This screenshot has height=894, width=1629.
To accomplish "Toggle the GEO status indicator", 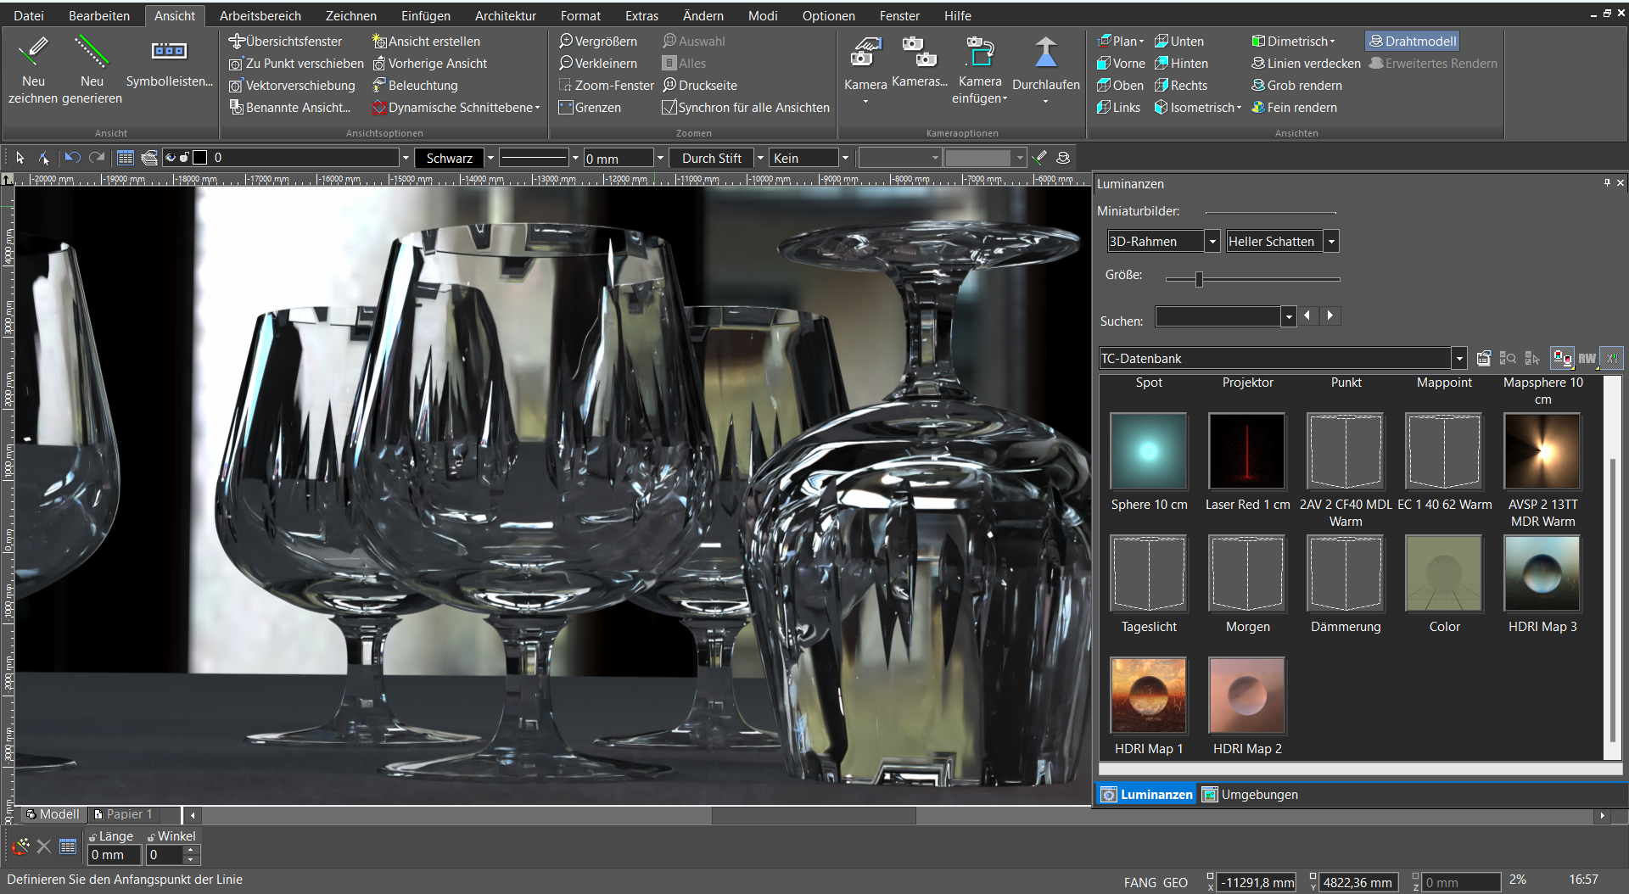I will point(1175,882).
